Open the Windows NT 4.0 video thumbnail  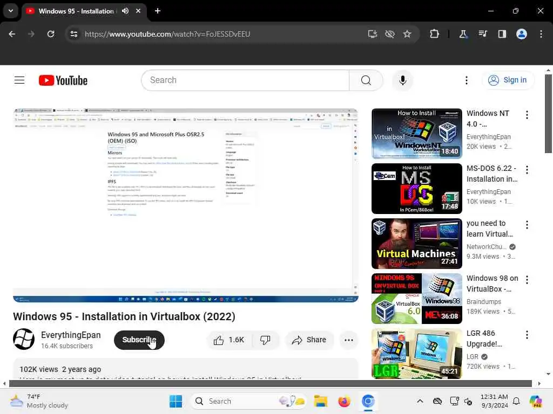click(x=417, y=134)
